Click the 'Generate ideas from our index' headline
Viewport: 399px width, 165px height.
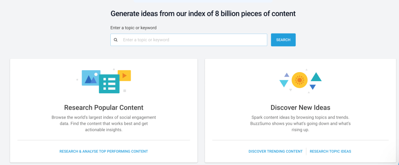(203, 14)
